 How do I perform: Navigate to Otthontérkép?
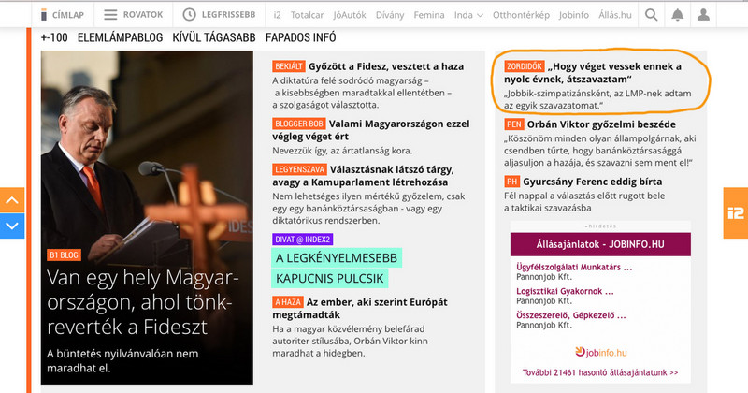[x=521, y=15]
